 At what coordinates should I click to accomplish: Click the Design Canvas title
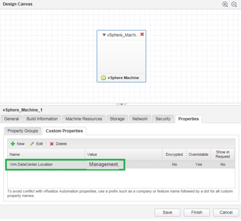(x=18, y=4)
